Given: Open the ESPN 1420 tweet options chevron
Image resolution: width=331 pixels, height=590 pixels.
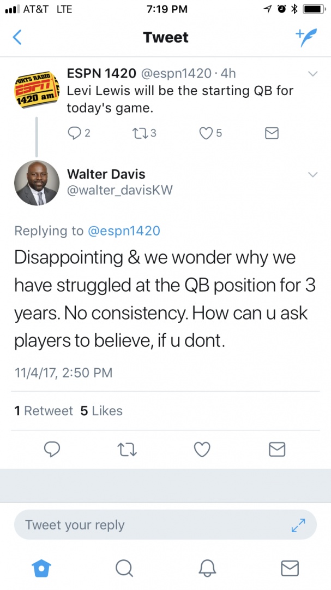Looking at the screenshot, I should [x=312, y=74].
